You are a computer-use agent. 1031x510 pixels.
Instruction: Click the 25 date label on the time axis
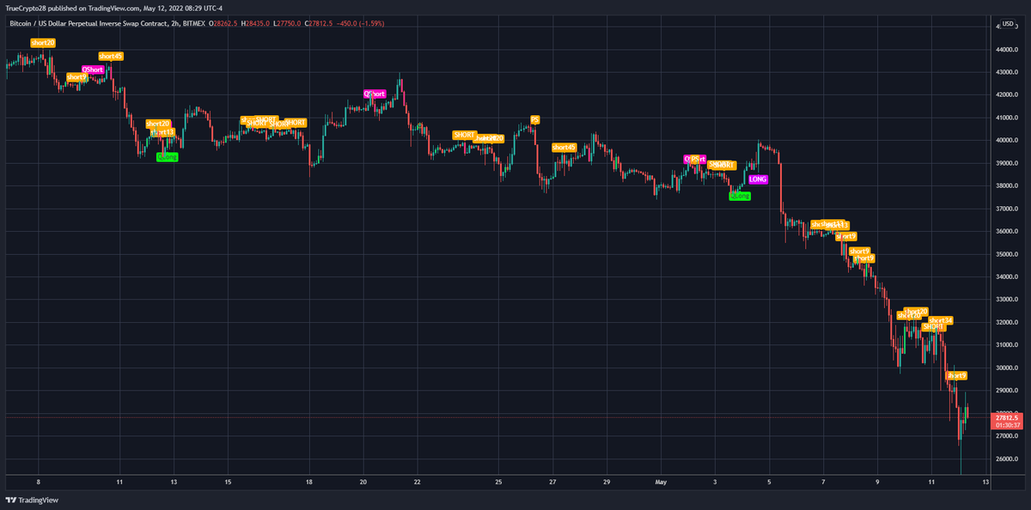tap(498, 483)
